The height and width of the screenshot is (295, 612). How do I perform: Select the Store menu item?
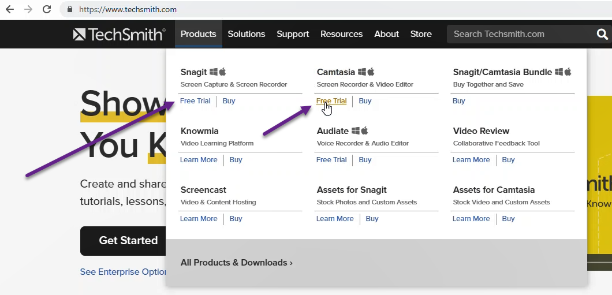pos(421,34)
